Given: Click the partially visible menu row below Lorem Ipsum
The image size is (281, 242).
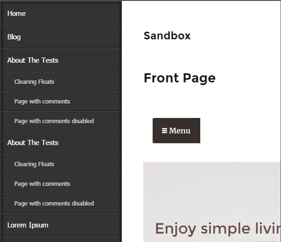Looking at the screenshot, I should tap(61, 240).
